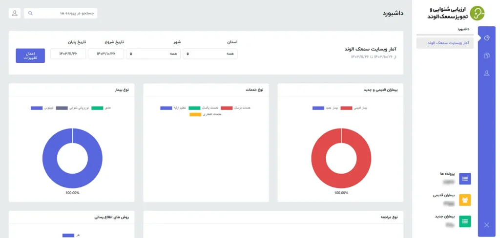Click the جستجو در پرونده ها search field
This screenshot has height=238, width=500.
tap(63, 13)
